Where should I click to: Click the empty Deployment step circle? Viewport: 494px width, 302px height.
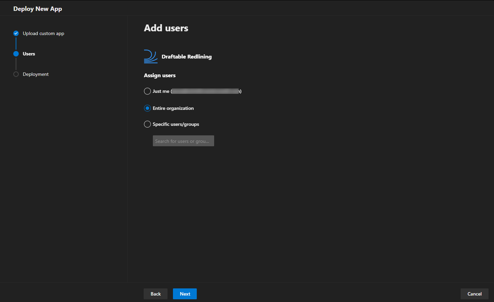[x=16, y=74]
